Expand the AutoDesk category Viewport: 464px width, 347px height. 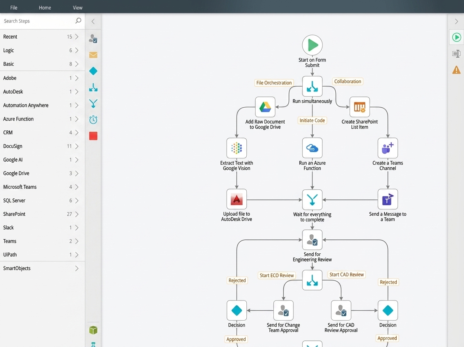(43, 92)
